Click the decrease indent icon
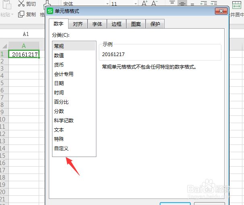 [x=204, y=3]
